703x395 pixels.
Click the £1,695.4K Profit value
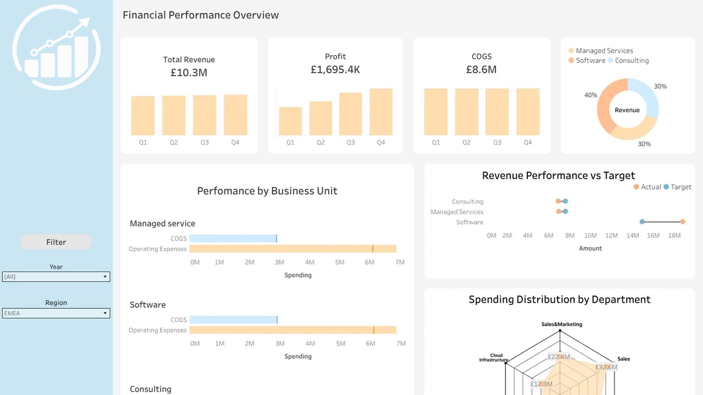(336, 70)
